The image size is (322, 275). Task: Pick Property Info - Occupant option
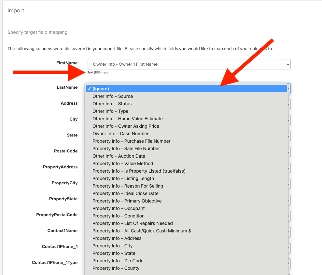click(119, 208)
